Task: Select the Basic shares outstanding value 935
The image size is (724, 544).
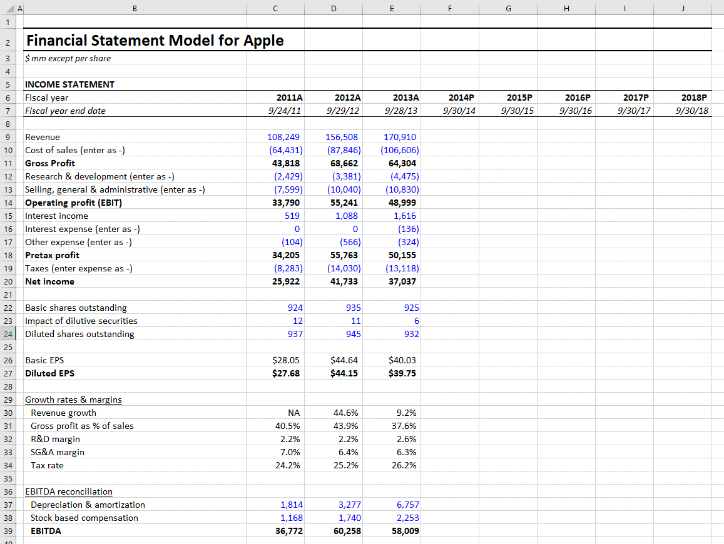Action: (x=334, y=308)
